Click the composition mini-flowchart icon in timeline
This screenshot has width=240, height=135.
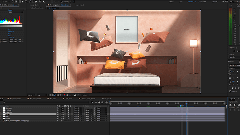click(x=92, y=103)
